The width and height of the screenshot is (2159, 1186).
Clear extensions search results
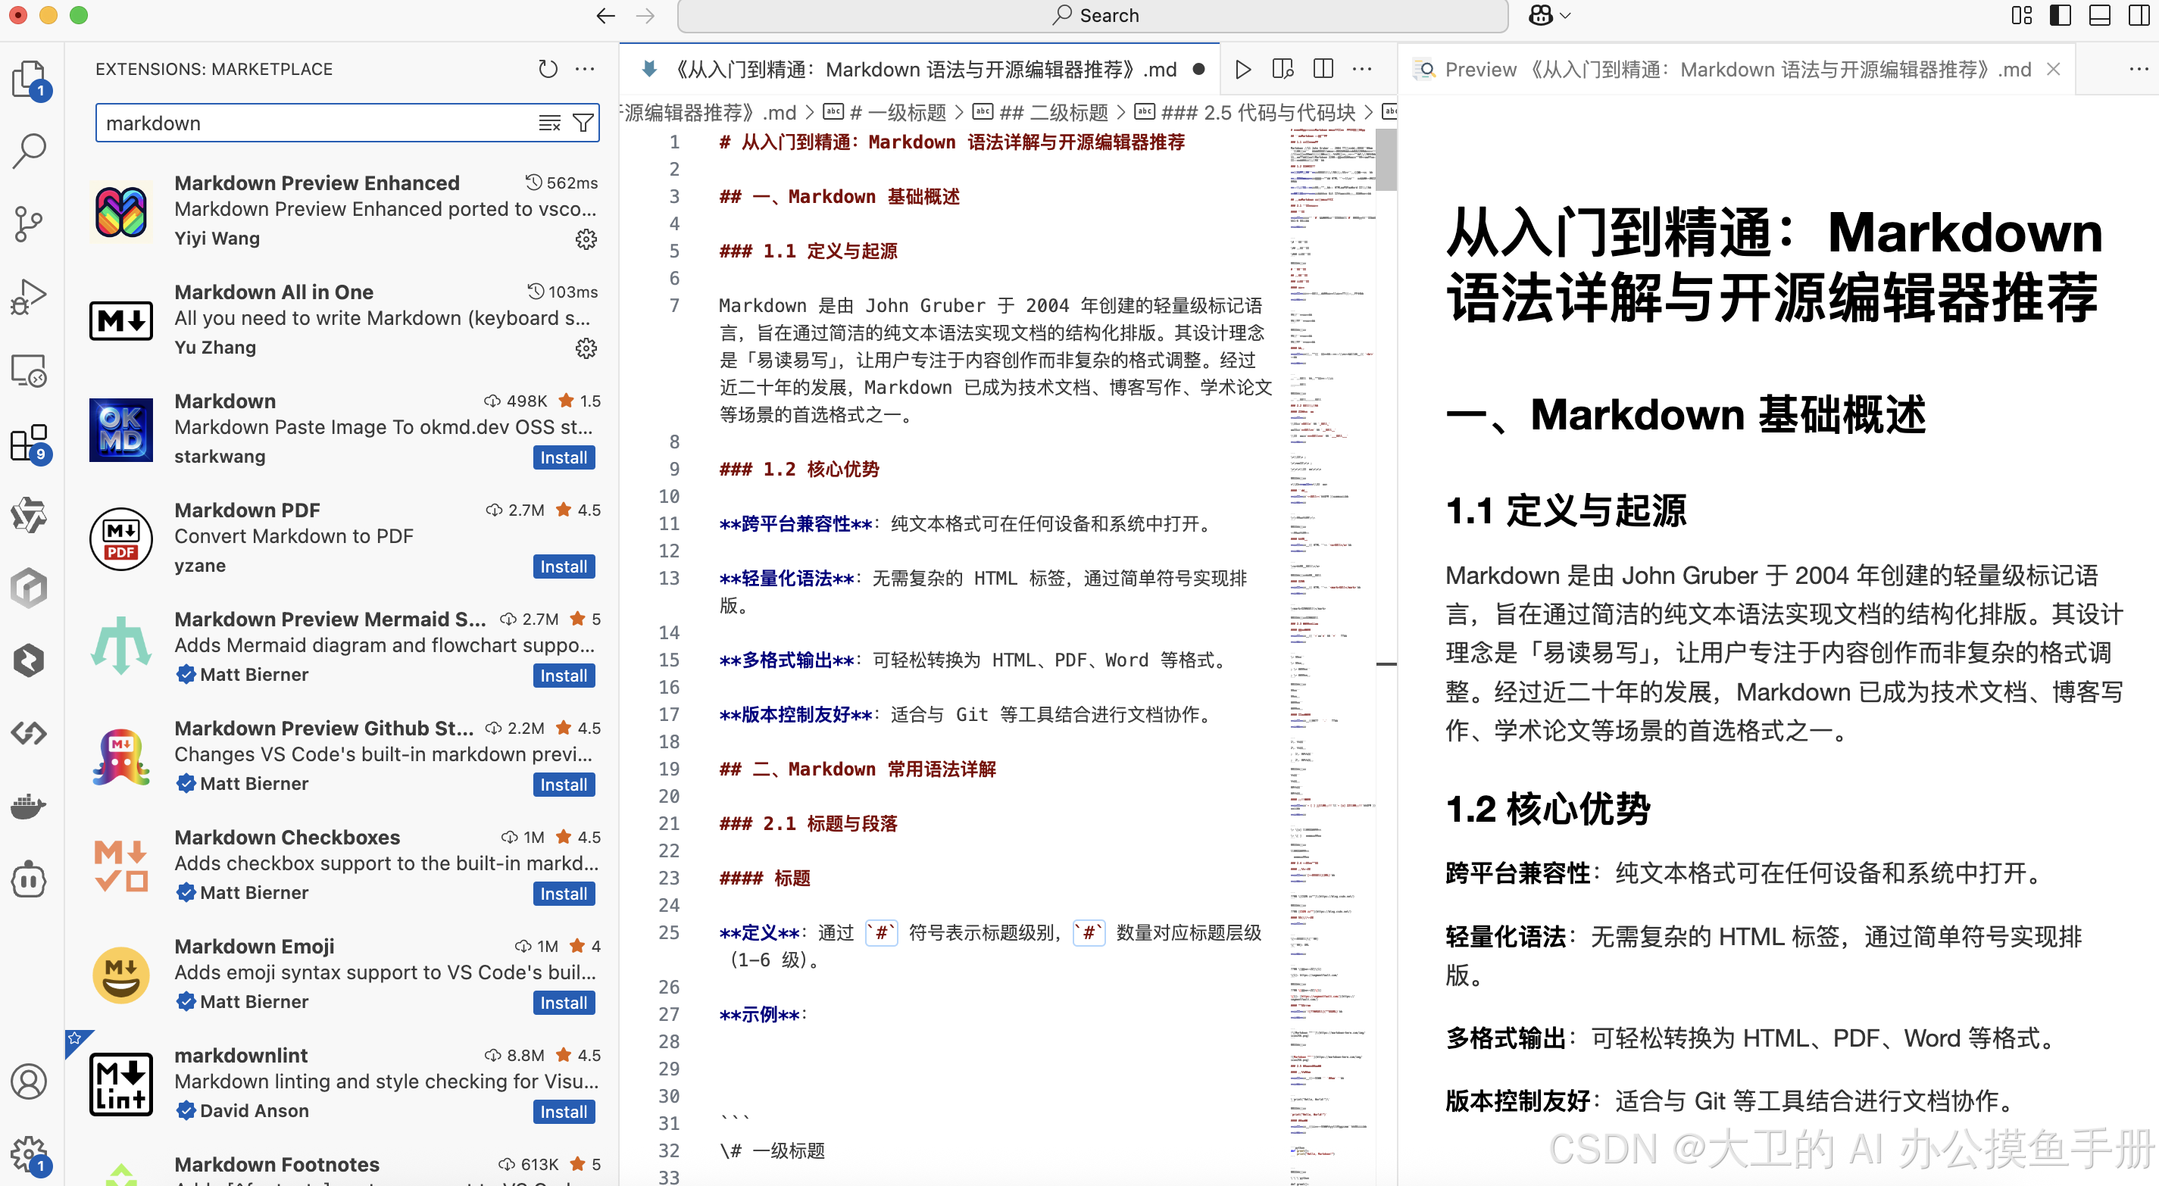coord(549,123)
